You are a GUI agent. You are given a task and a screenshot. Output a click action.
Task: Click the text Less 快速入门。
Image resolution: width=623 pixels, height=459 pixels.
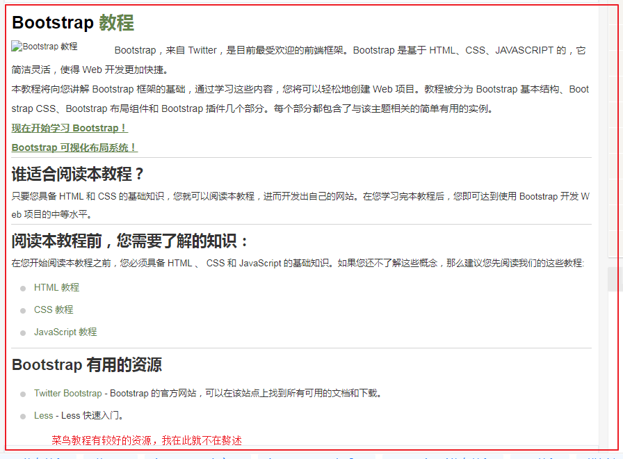[93, 415]
